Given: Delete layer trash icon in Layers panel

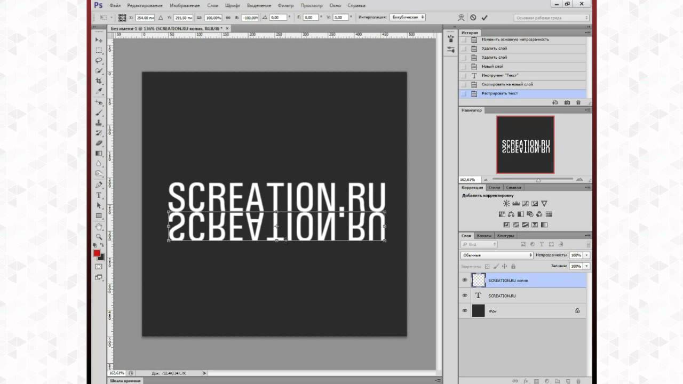Looking at the screenshot, I should 578,381.
